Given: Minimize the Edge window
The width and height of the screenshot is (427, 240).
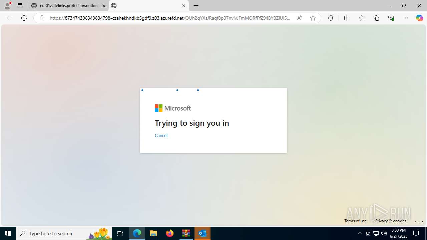Looking at the screenshot, I should (388, 6).
